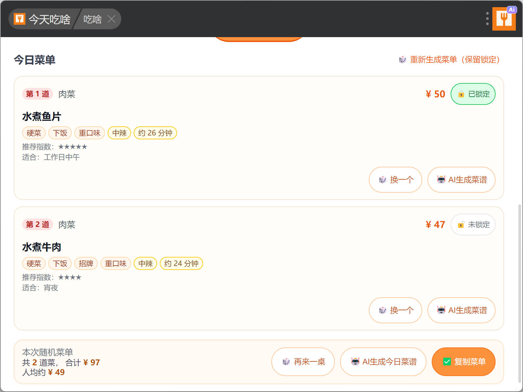Click the 今日菜单 heading

pyautogui.click(x=35, y=60)
